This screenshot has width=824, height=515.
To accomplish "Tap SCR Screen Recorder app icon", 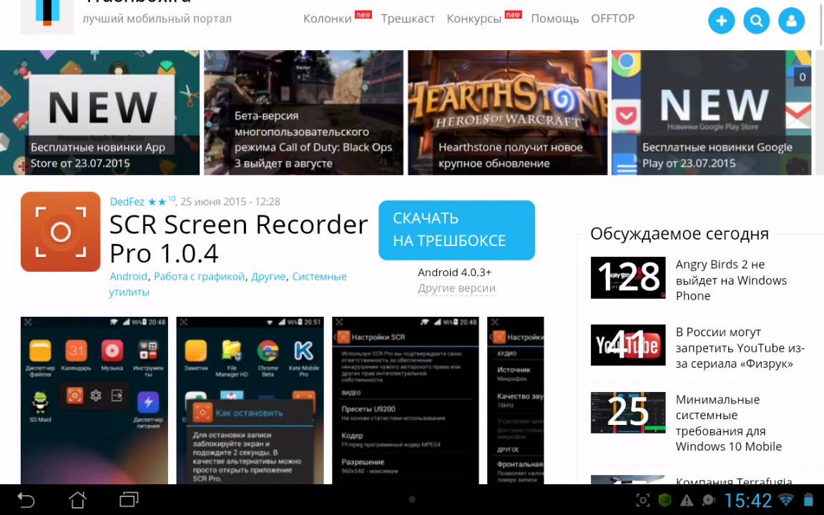I will [x=60, y=232].
